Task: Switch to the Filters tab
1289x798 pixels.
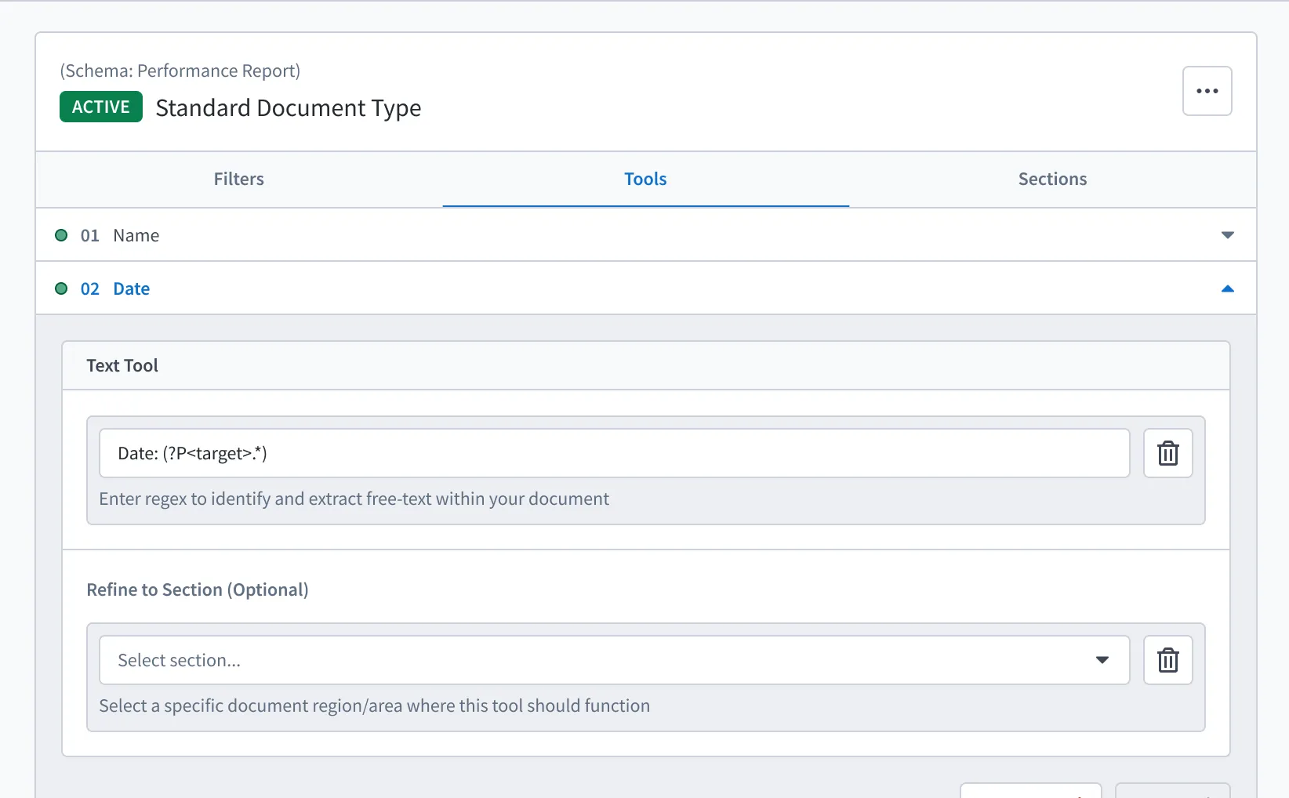Action: point(239,180)
